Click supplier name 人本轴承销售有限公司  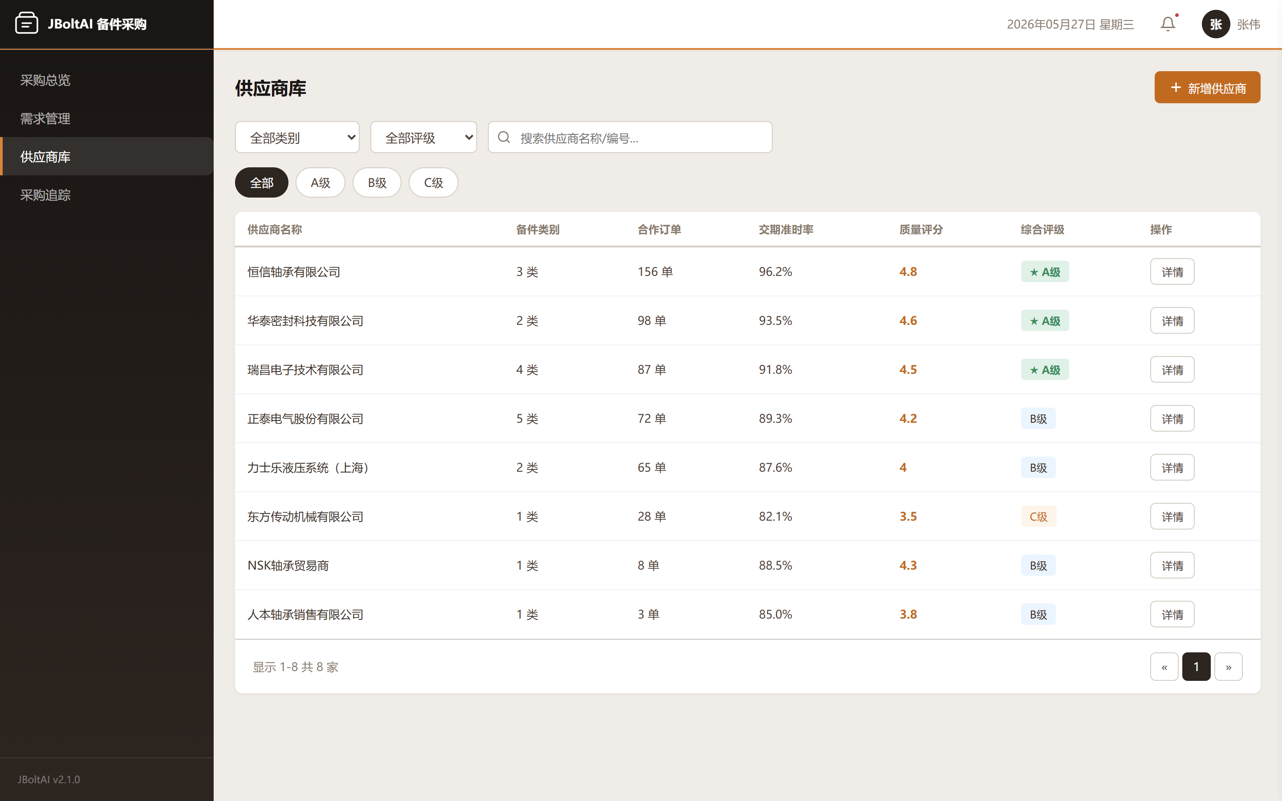pos(305,614)
